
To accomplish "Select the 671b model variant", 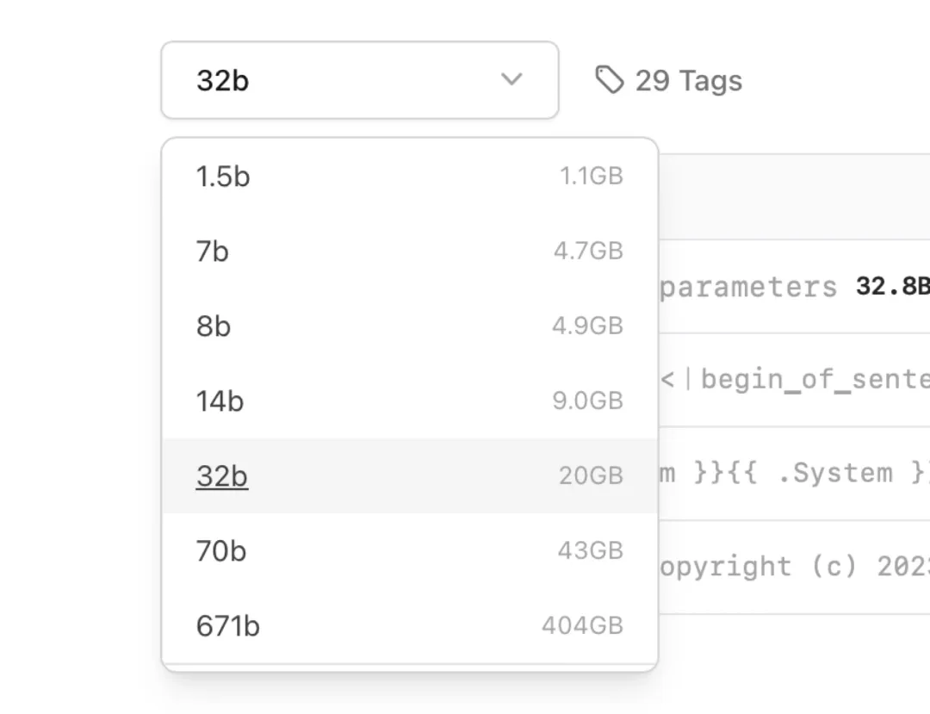I will click(x=227, y=626).
